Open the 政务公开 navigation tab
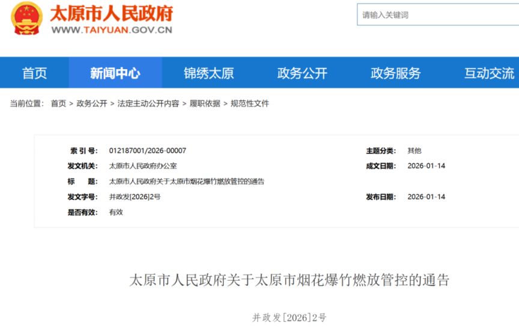The width and height of the screenshot is (519, 331). pyautogui.click(x=302, y=73)
